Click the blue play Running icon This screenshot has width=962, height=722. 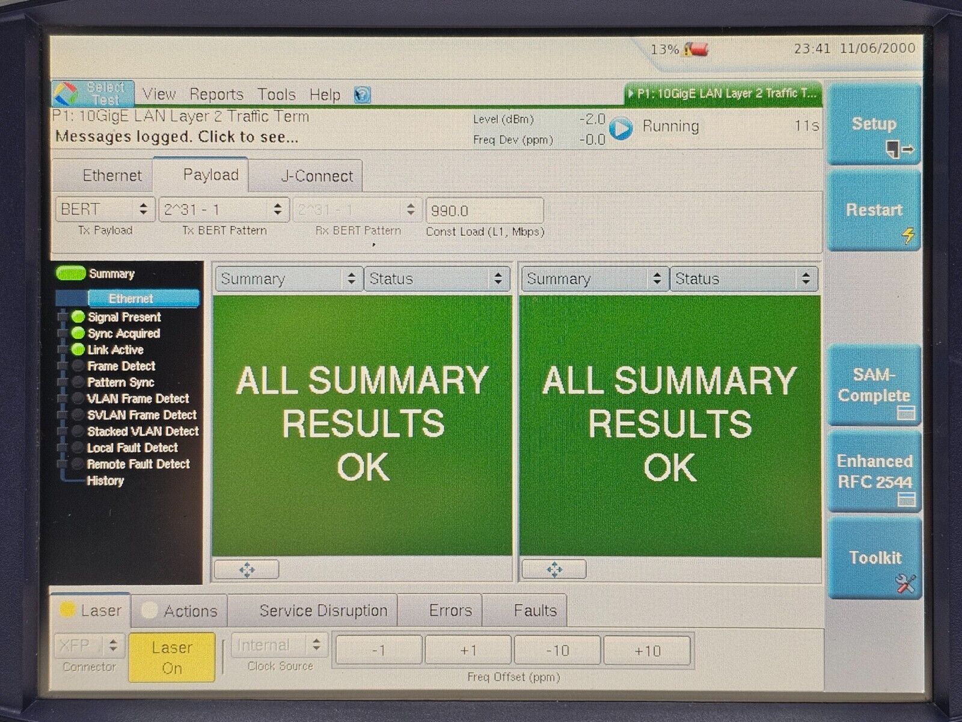tap(621, 128)
